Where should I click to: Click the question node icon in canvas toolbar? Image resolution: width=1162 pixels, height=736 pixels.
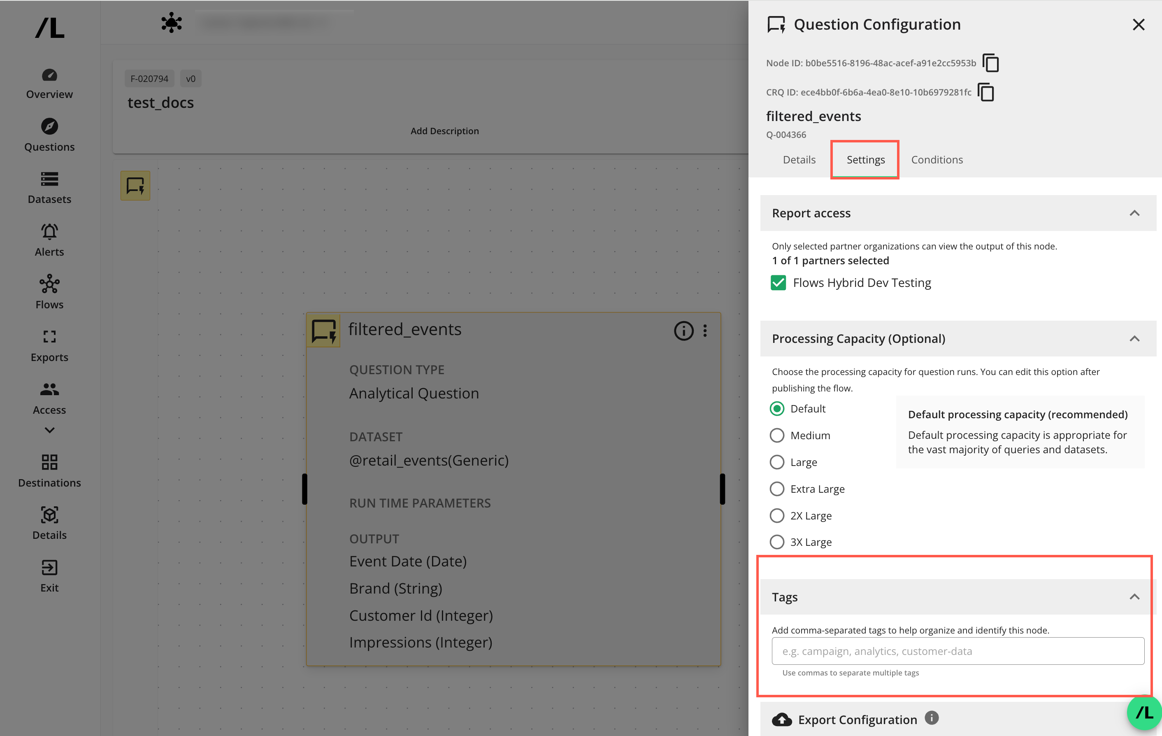(135, 185)
